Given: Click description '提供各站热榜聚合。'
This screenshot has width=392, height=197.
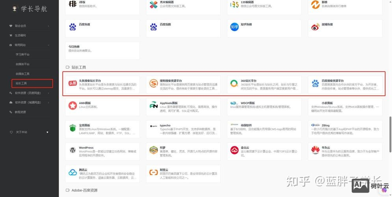Looking at the screenshot, I should pyautogui.click(x=80, y=51).
